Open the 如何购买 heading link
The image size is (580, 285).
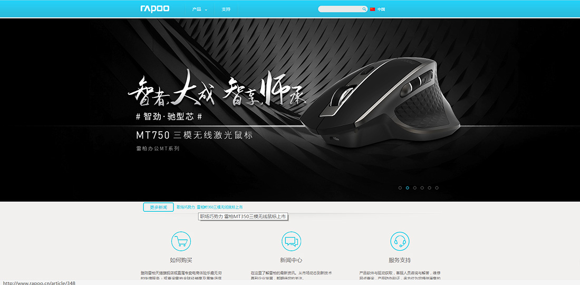click(181, 260)
